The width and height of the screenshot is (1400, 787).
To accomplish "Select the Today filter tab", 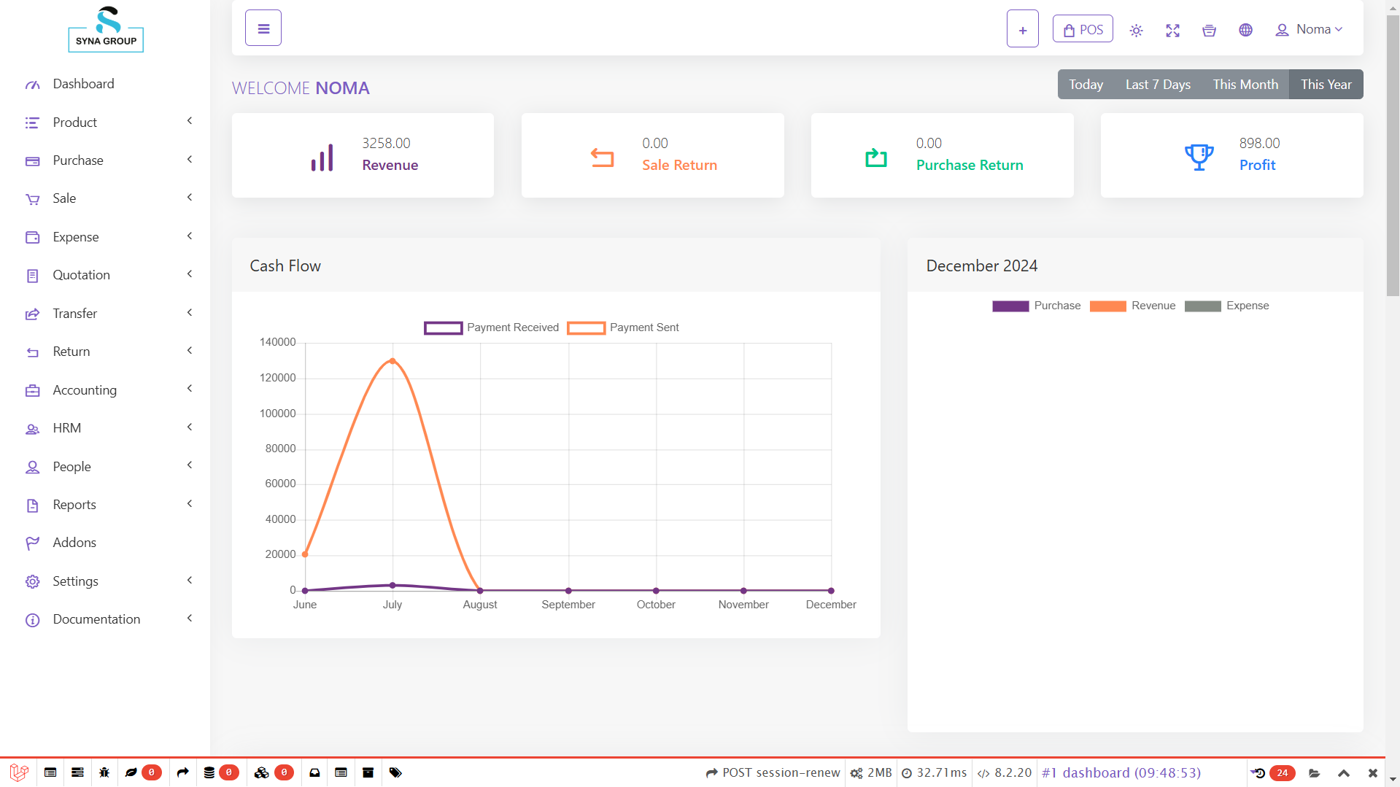I will [1086, 84].
